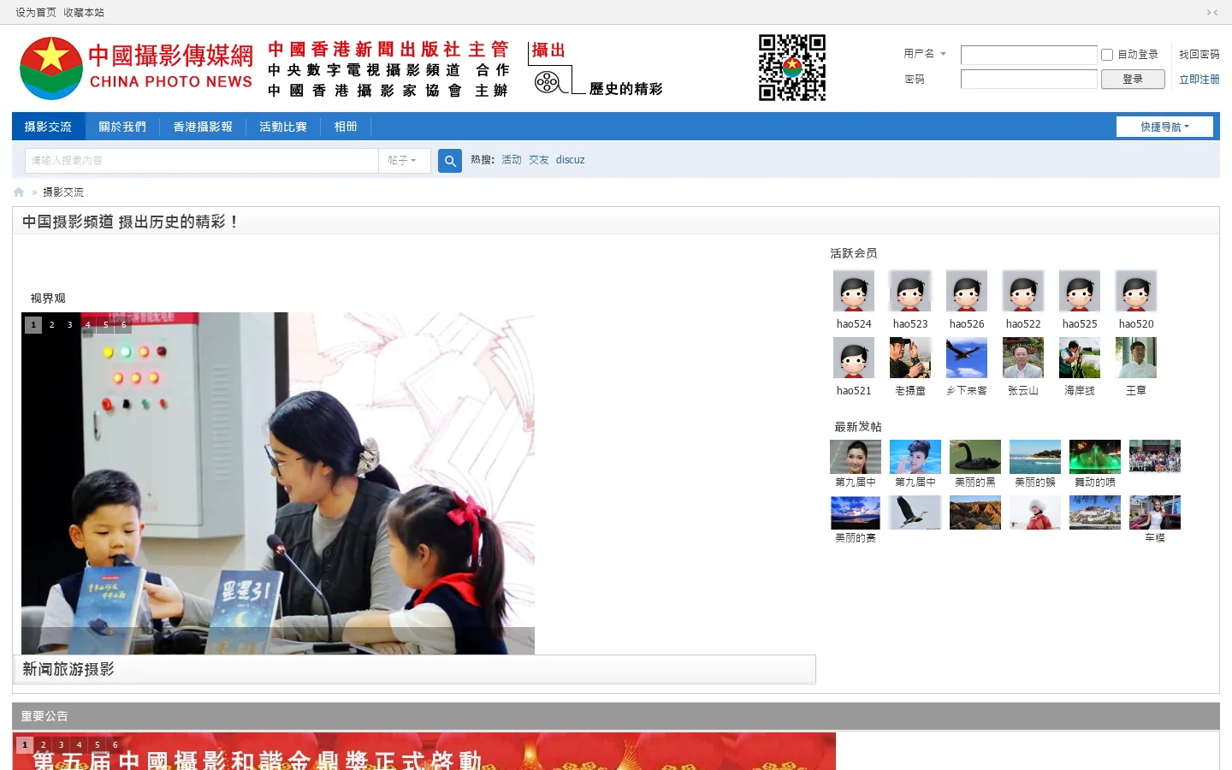Open the 關於我們 navigation tab
Viewport: 1232px width, 770px height.
pyautogui.click(x=122, y=127)
